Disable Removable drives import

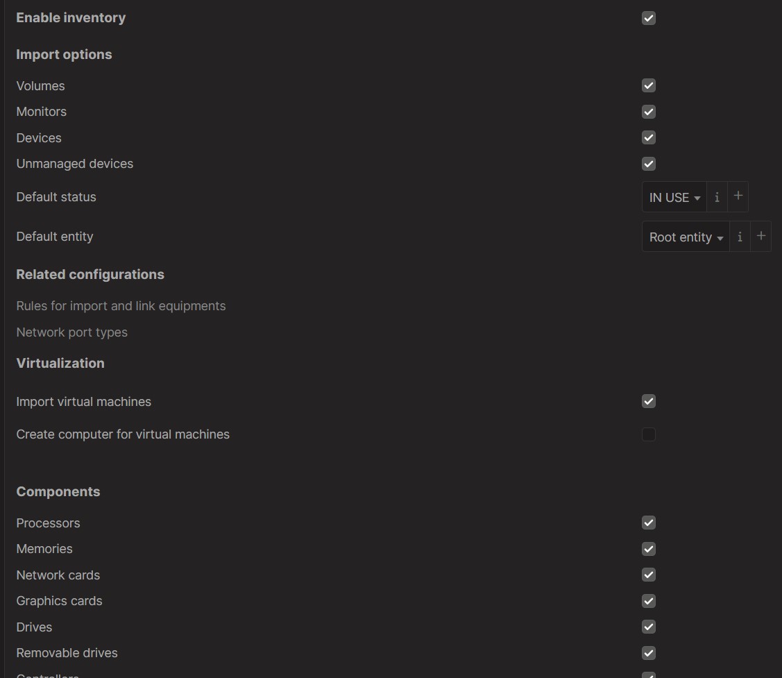(648, 652)
